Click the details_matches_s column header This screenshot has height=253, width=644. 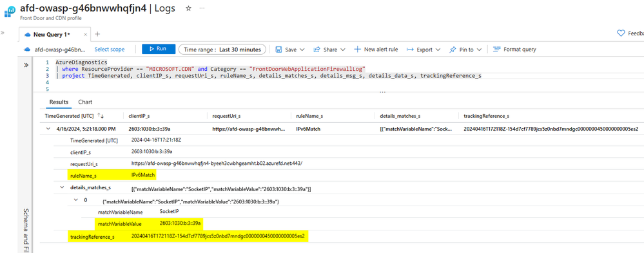[400, 117]
